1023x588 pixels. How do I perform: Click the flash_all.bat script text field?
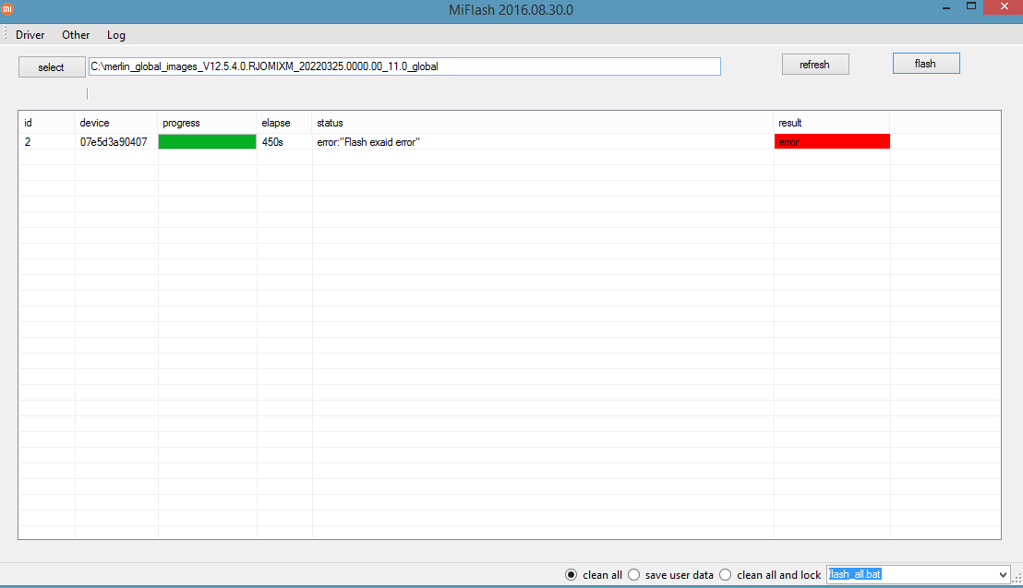pos(910,574)
